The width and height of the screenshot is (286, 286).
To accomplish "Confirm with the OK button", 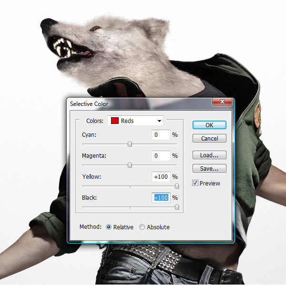I will tap(209, 125).
